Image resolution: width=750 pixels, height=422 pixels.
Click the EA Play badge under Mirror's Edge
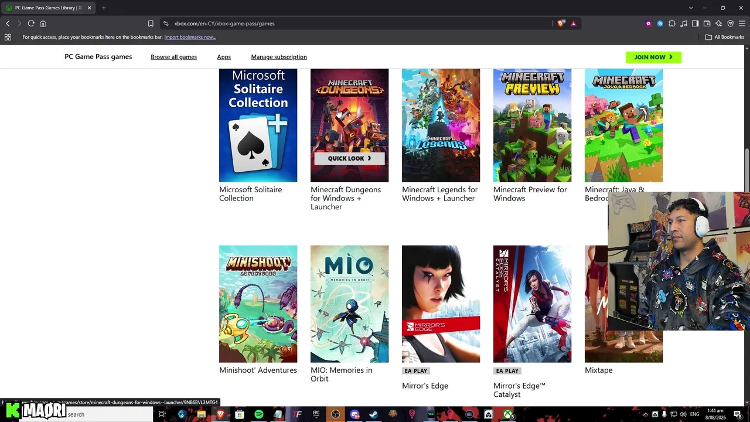(x=415, y=371)
